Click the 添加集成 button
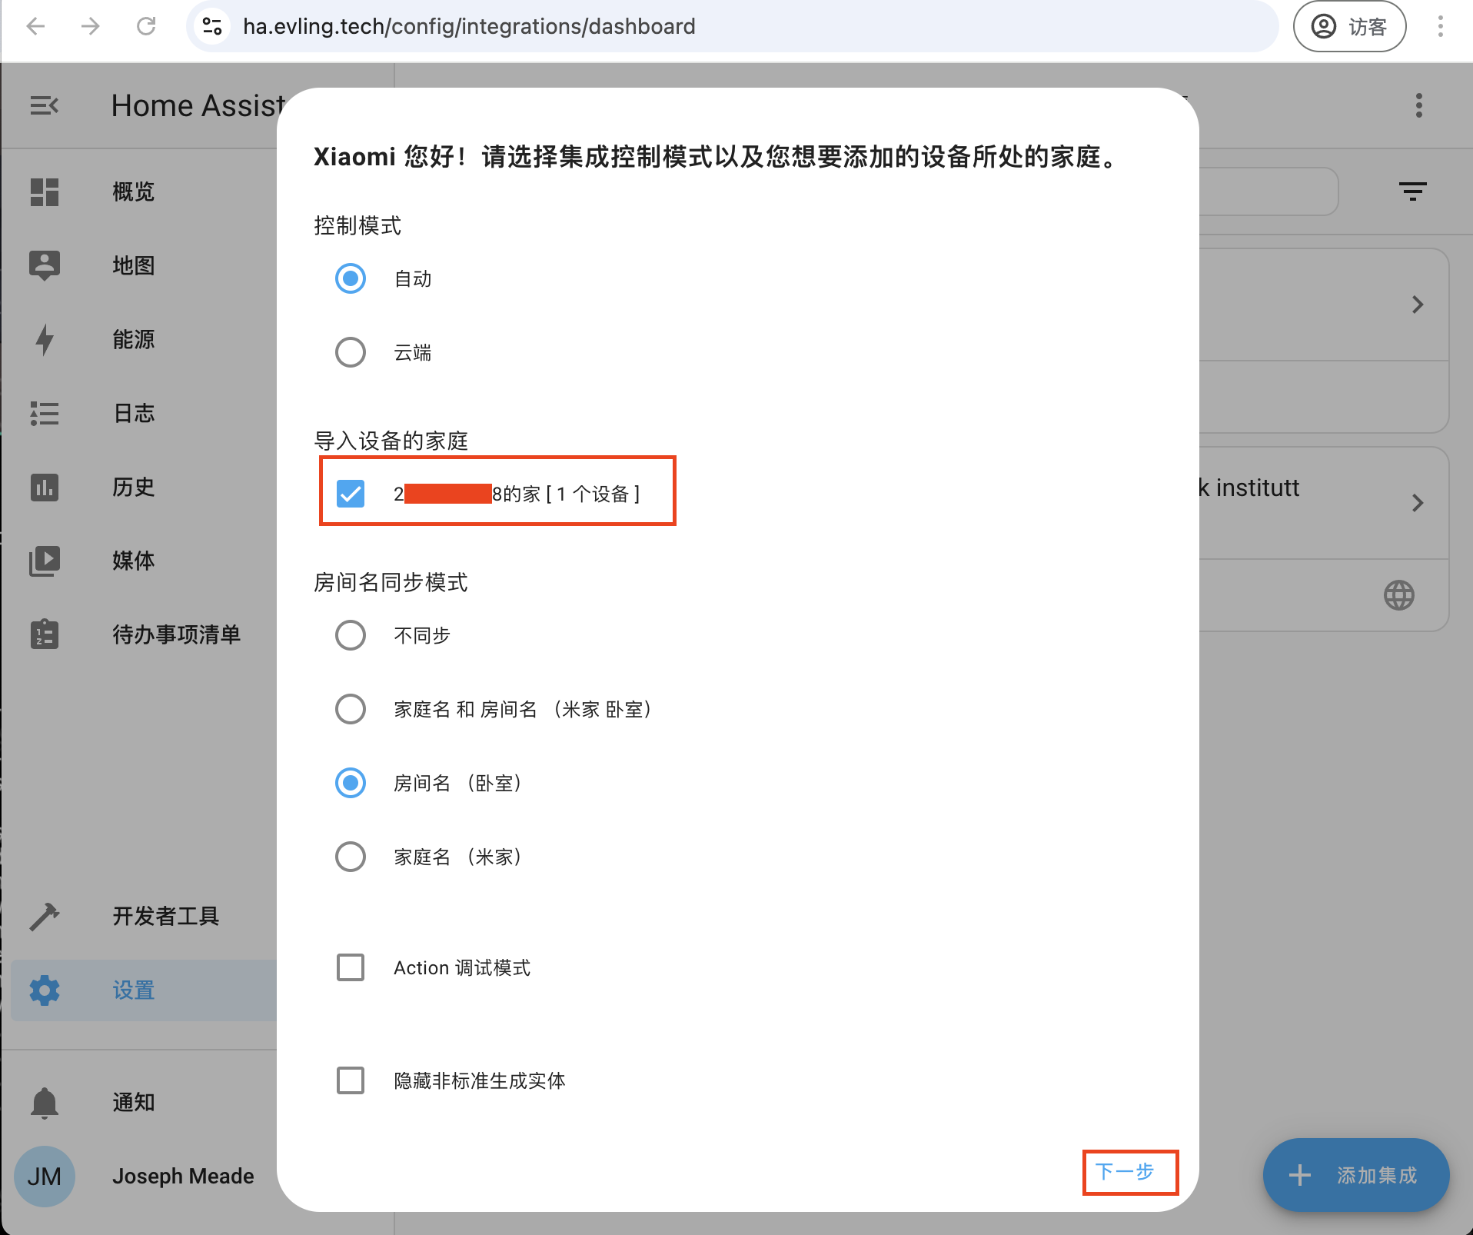Viewport: 1473px width, 1235px height. tap(1356, 1175)
